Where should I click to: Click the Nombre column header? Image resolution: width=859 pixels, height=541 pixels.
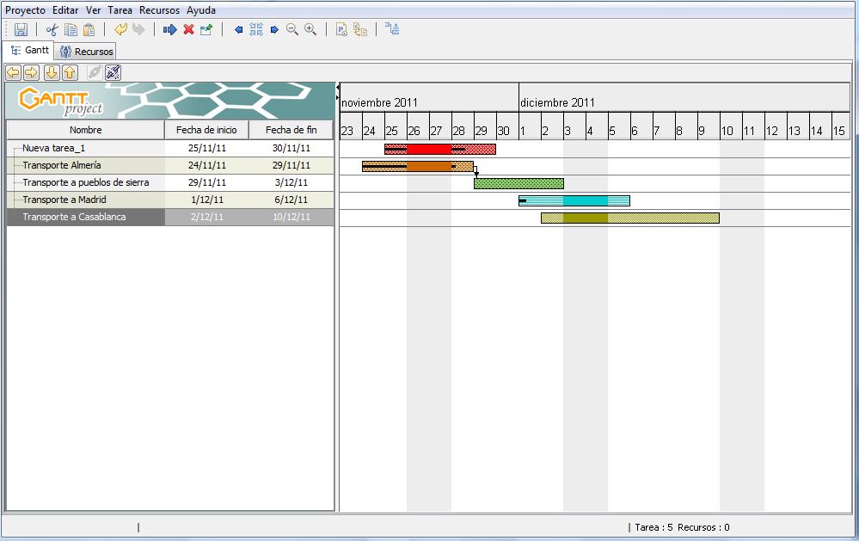point(85,130)
